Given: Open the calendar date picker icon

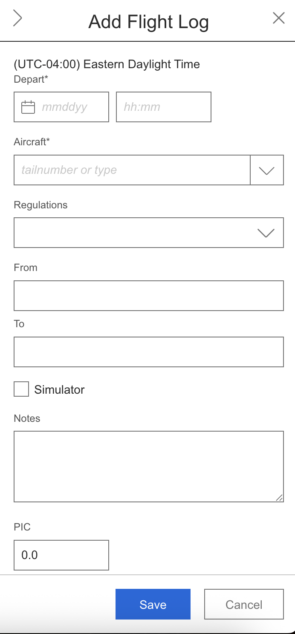Looking at the screenshot, I should pyautogui.click(x=28, y=107).
